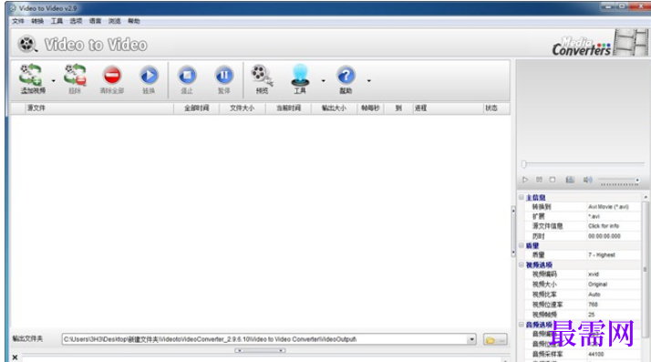651x362 pixels.
Task: Click the '768' video bitrate value
Action: [593, 305]
